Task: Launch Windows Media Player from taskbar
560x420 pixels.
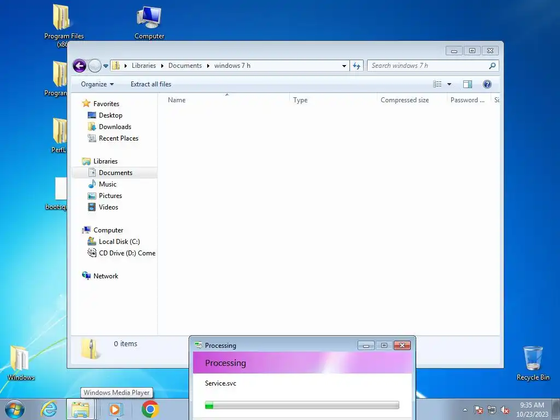Action: tap(115, 409)
